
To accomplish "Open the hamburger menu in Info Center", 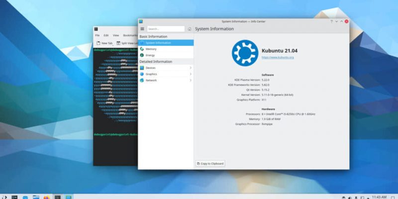I will pyautogui.click(x=142, y=29).
